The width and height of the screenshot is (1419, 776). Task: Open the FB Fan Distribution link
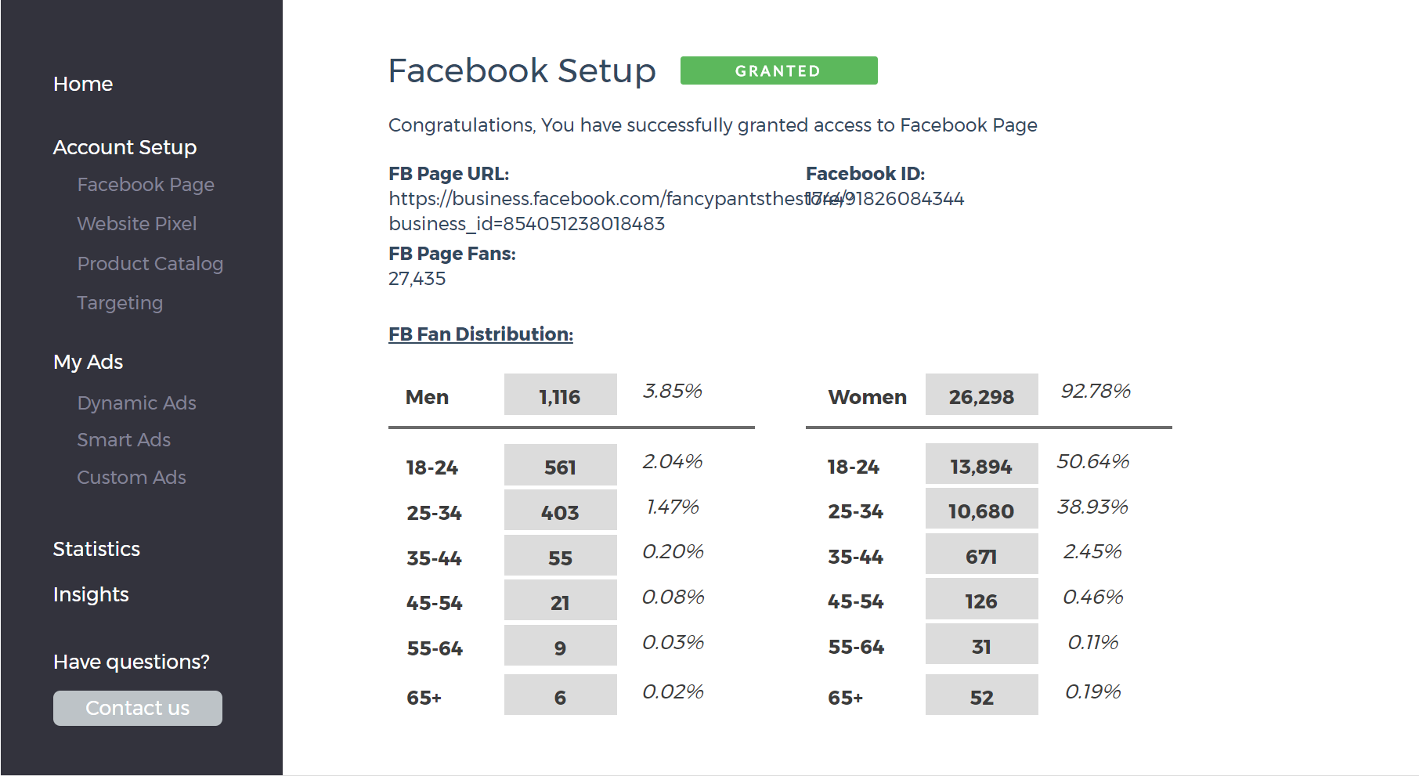coord(481,334)
